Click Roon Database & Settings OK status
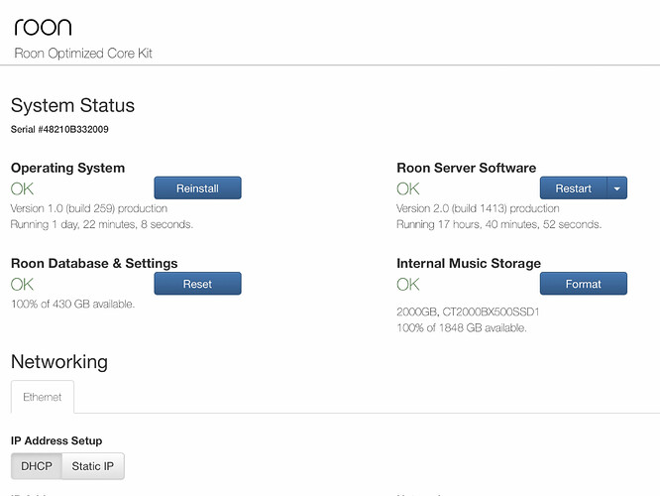The image size is (660, 496). click(23, 285)
